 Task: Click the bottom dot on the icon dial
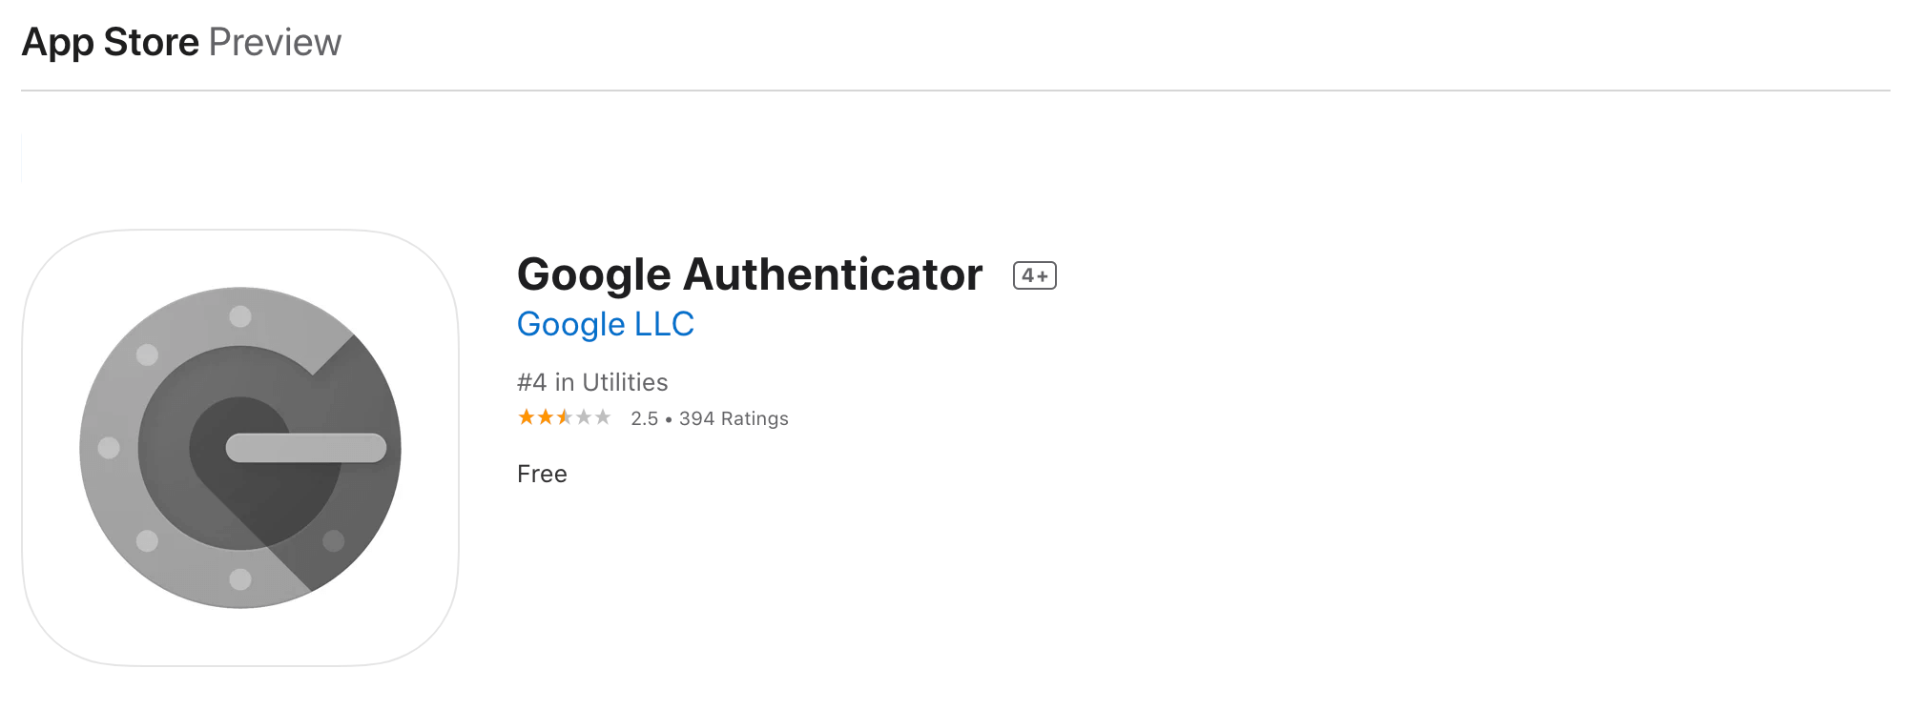[240, 578]
